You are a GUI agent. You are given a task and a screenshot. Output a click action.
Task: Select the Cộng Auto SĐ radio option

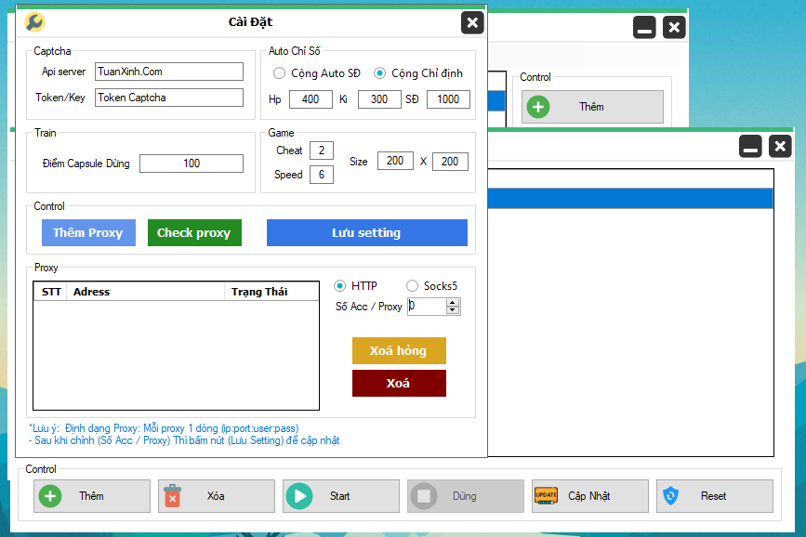point(279,73)
